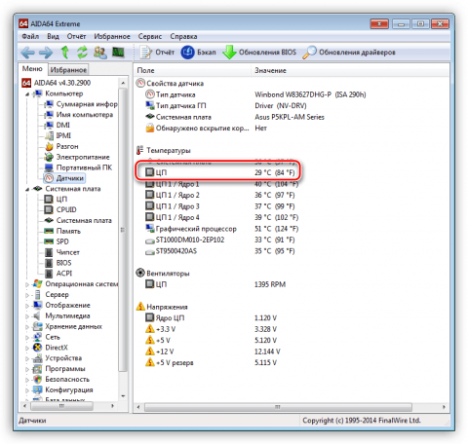Open the Отчёт report toolbar button
Viewport: 468px width, 444px height.
[x=157, y=53]
